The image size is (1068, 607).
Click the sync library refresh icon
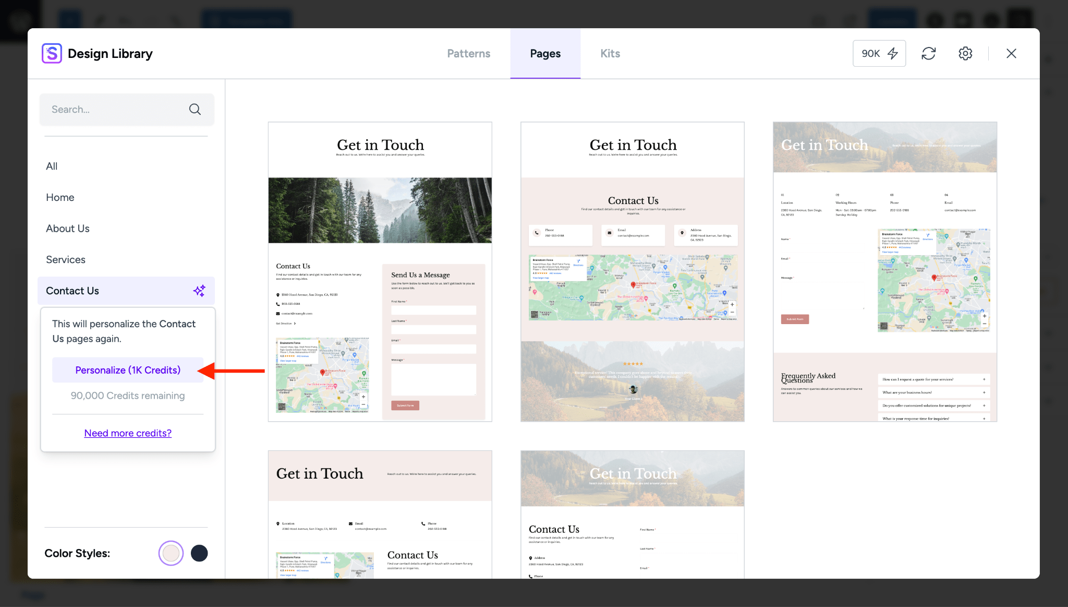929,53
